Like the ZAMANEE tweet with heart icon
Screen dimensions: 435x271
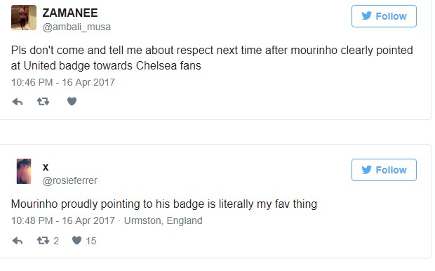pyautogui.click(x=72, y=102)
